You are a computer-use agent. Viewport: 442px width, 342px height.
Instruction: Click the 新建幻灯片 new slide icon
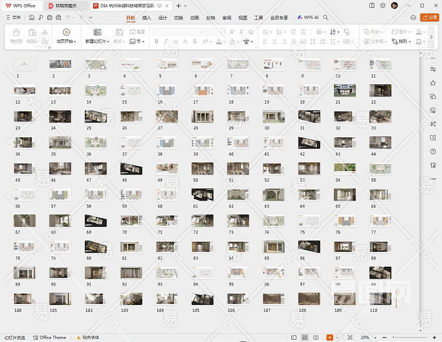pos(97,32)
